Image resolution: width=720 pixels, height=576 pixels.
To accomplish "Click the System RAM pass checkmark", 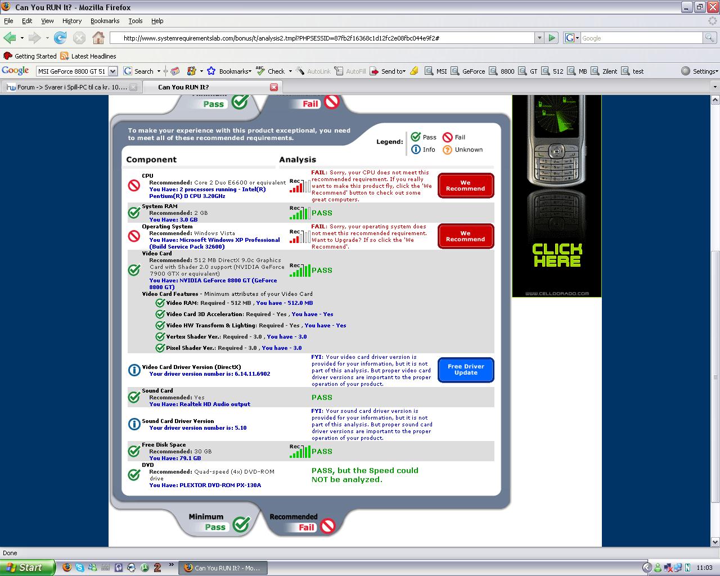I will coord(134,213).
